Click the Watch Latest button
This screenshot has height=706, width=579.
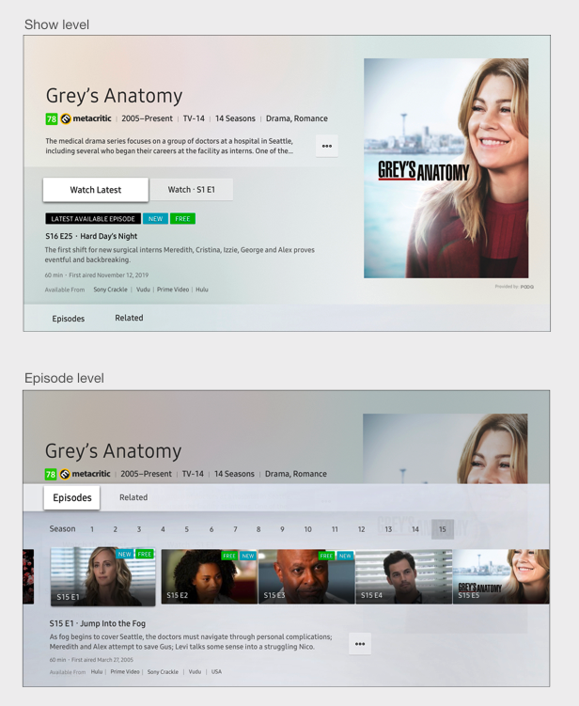tap(96, 190)
